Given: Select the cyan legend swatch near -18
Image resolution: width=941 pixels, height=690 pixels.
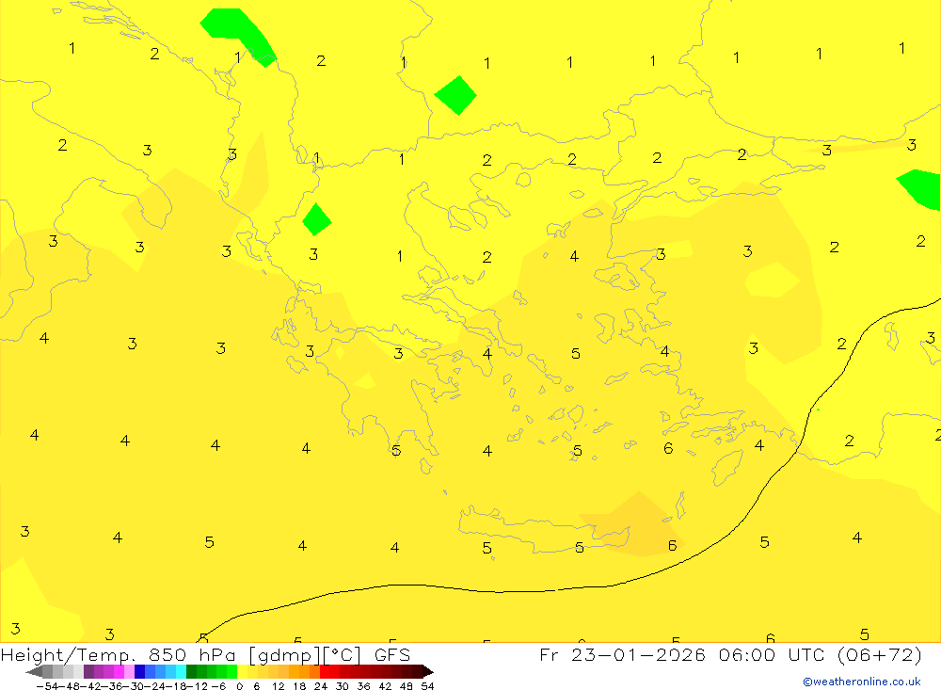Looking at the screenshot, I should pos(181,671).
